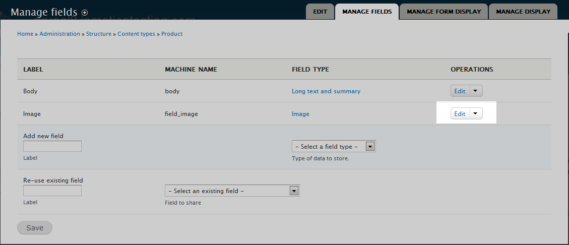Image resolution: width=569 pixels, height=245 pixels.
Task: Open the Edit tab
Action: (320, 12)
